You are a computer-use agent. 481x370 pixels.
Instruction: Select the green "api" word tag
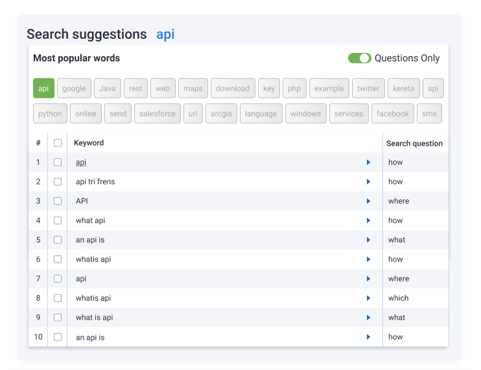[x=43, y=89]
